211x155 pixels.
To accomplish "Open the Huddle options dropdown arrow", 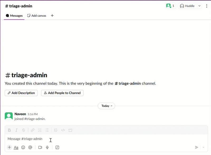I will point(199,6).
